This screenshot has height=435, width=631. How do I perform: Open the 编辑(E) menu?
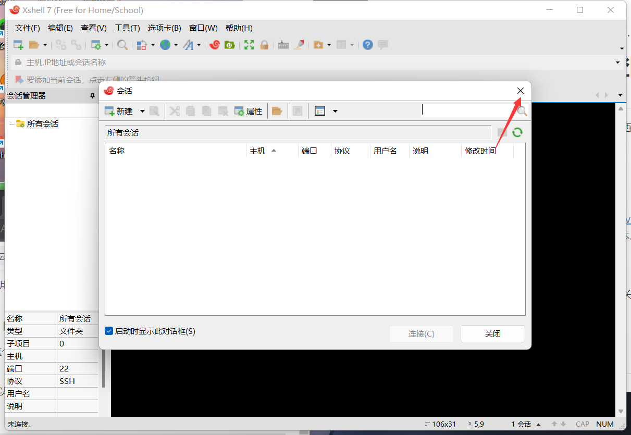(x=60, y=28)
